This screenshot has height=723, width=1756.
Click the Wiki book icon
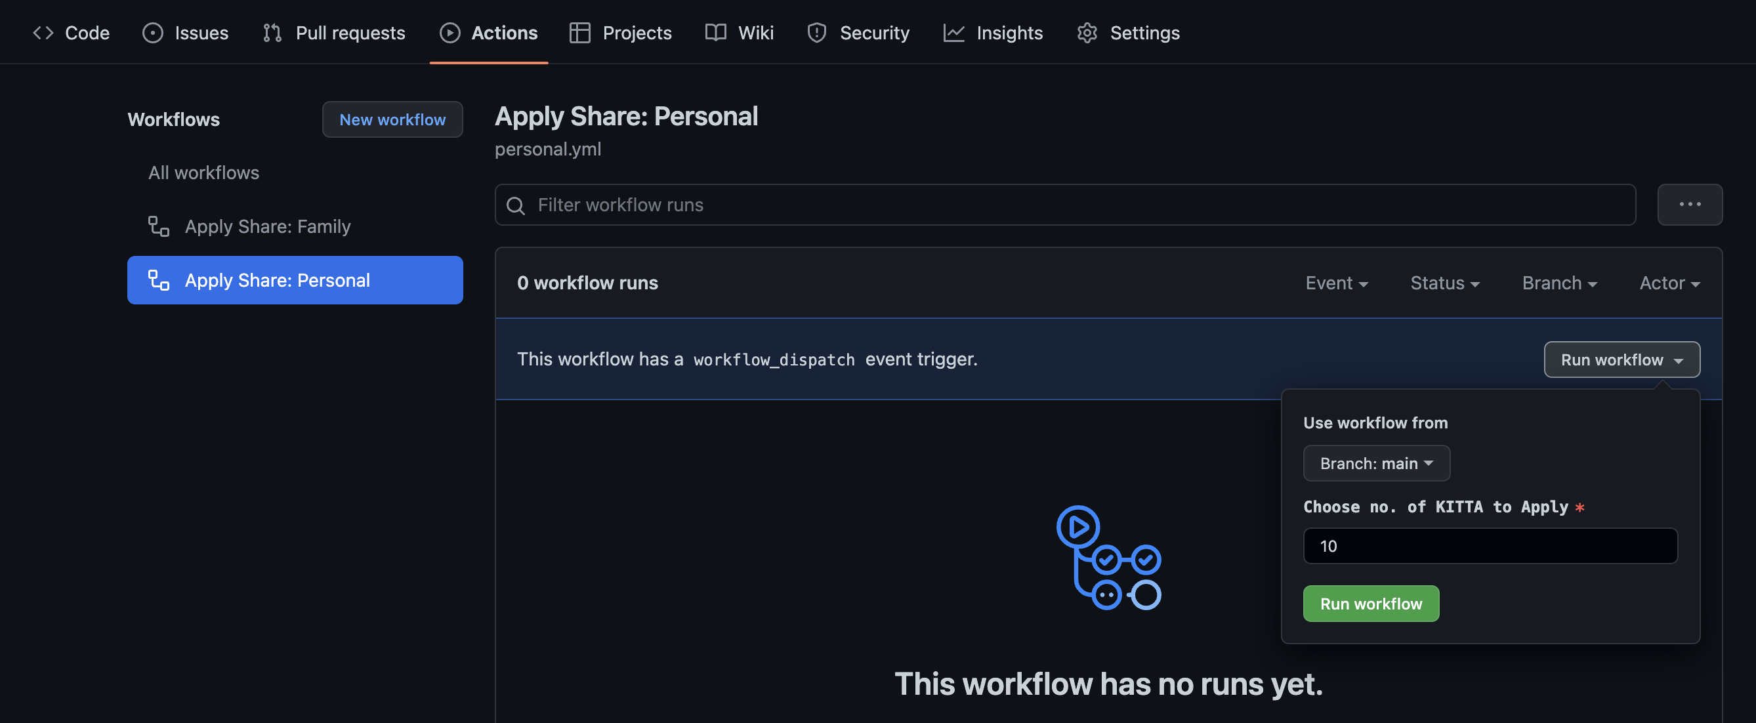[x=715, y=32]
